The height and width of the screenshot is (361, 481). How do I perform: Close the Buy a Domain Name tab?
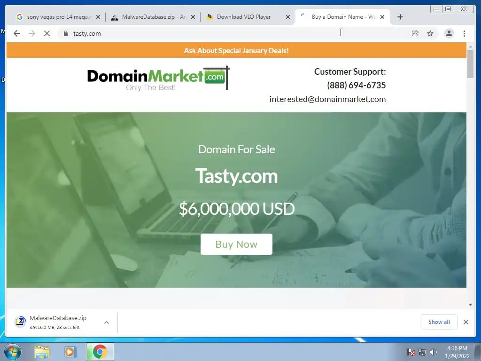pyautogui.click(x=382, y=17)
